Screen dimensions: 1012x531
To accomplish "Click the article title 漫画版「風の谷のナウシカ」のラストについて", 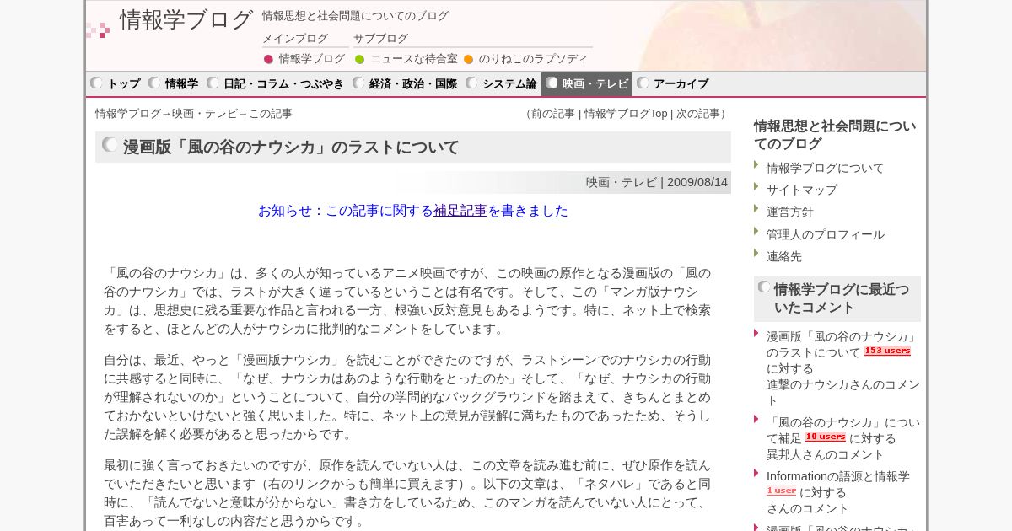I will coord(292,147).
